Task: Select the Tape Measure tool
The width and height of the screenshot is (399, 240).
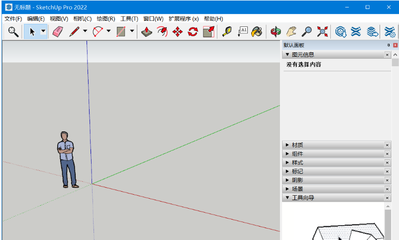Action: [x=227, y=32]
